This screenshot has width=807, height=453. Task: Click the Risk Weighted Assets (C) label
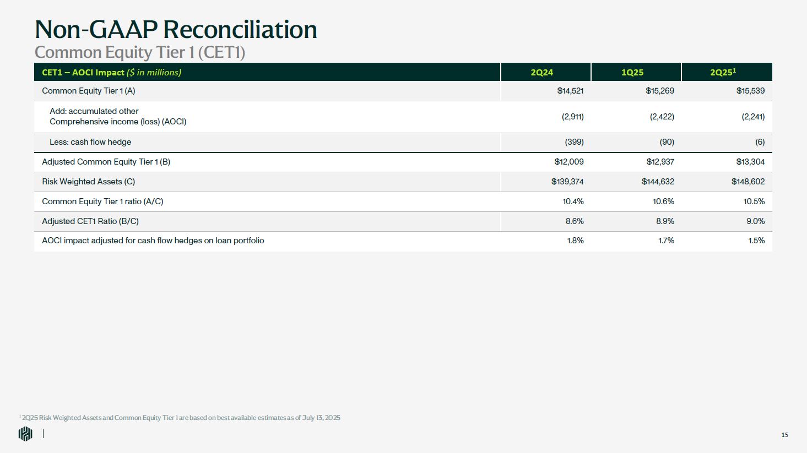click(x=89, y=182)
